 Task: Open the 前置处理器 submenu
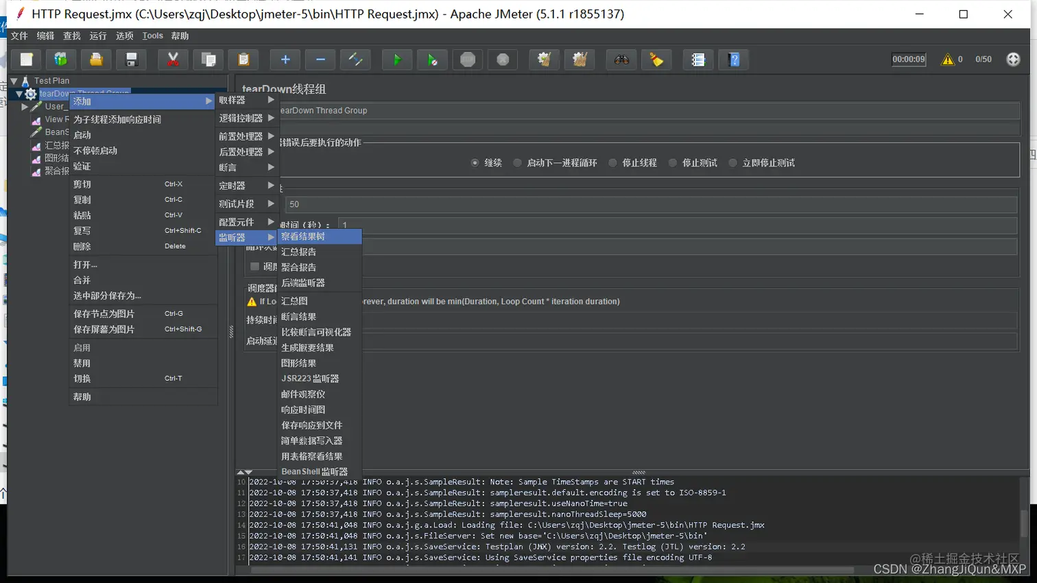tap(247, 136)
